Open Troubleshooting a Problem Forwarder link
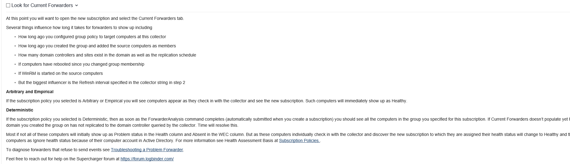This screenshot has height=164, width=570. point(147,150)
